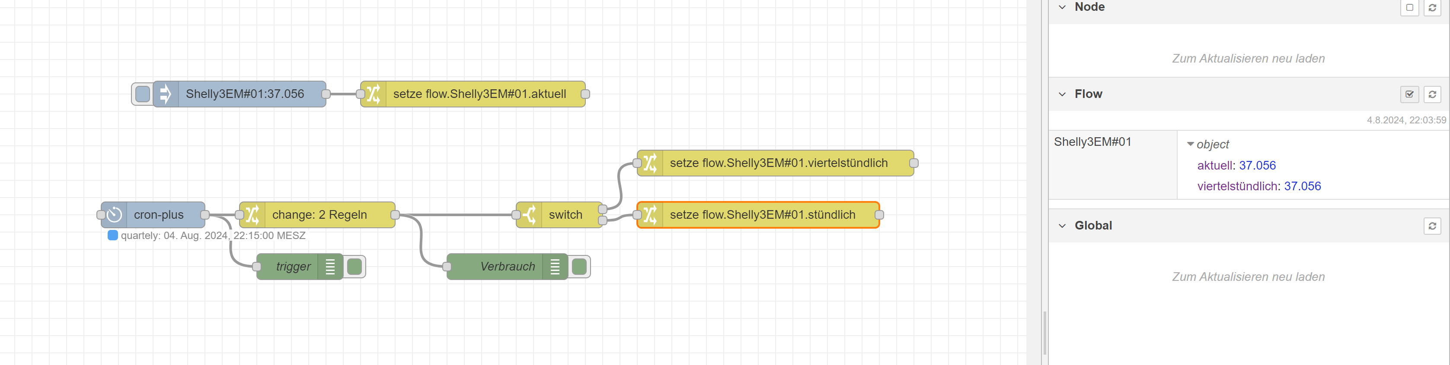Click the 'object' type label in Flow context
The height and width of the screenshot is (365, 1450).
coord(1213,144)
